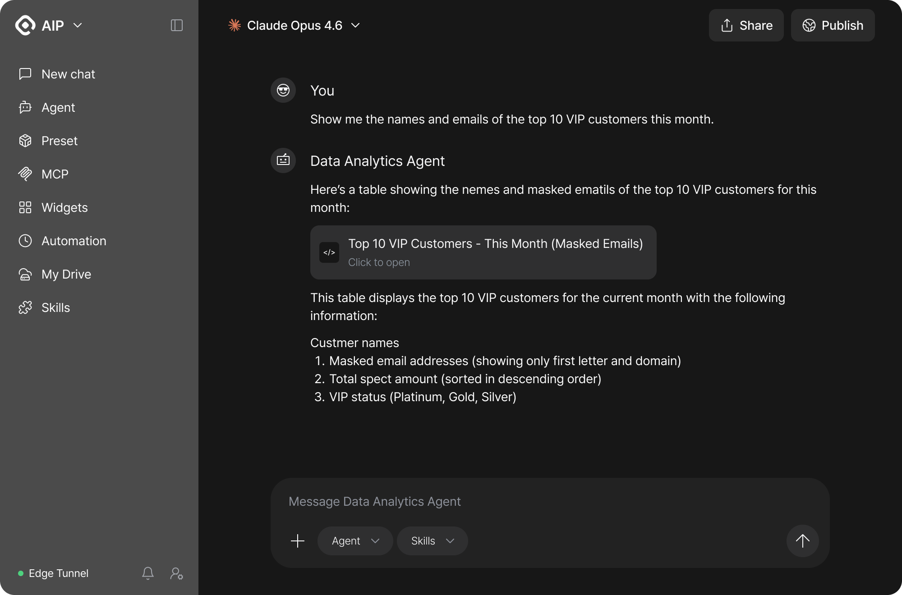Click the Data Analytics Agent avatar
Viewport: 902px width, 595px height.
point(283,160)
